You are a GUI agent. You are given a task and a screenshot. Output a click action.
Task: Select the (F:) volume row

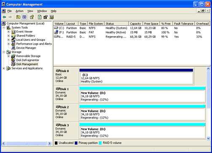point(132,32)
